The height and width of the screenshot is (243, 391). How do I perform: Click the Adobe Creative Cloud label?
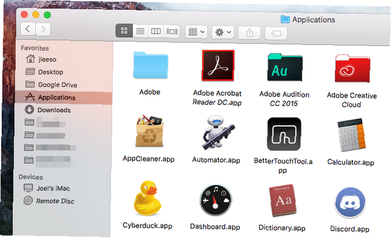coord(352,100)
